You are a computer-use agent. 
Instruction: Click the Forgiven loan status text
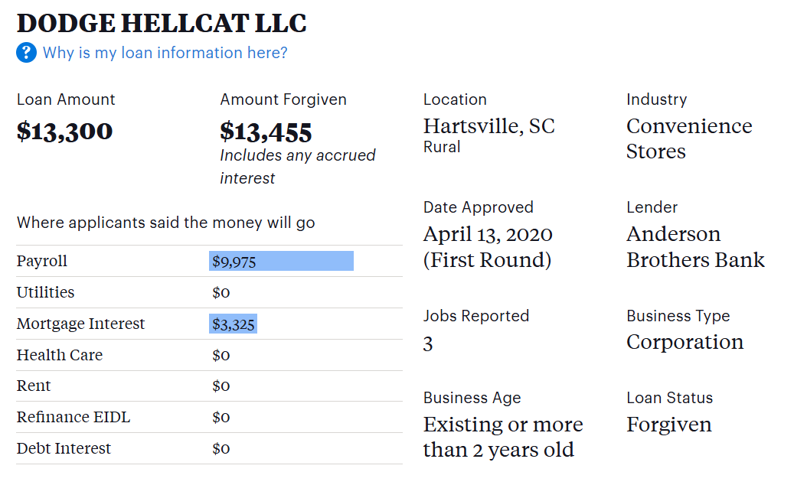(668, 425)
